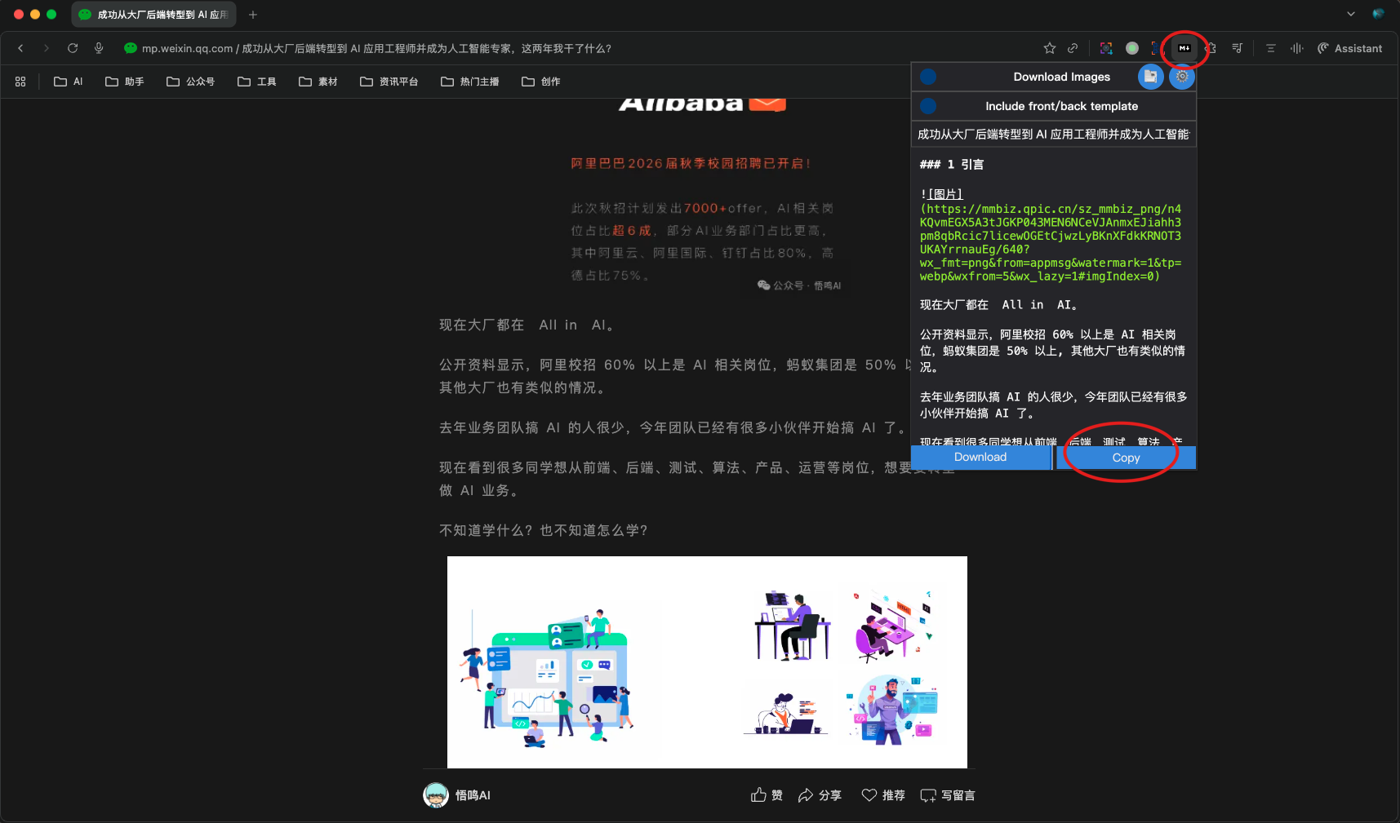Click the 悟鸣AI avatar image
The height and width of the screenshot is (823, 1400).
click(436, 795)
